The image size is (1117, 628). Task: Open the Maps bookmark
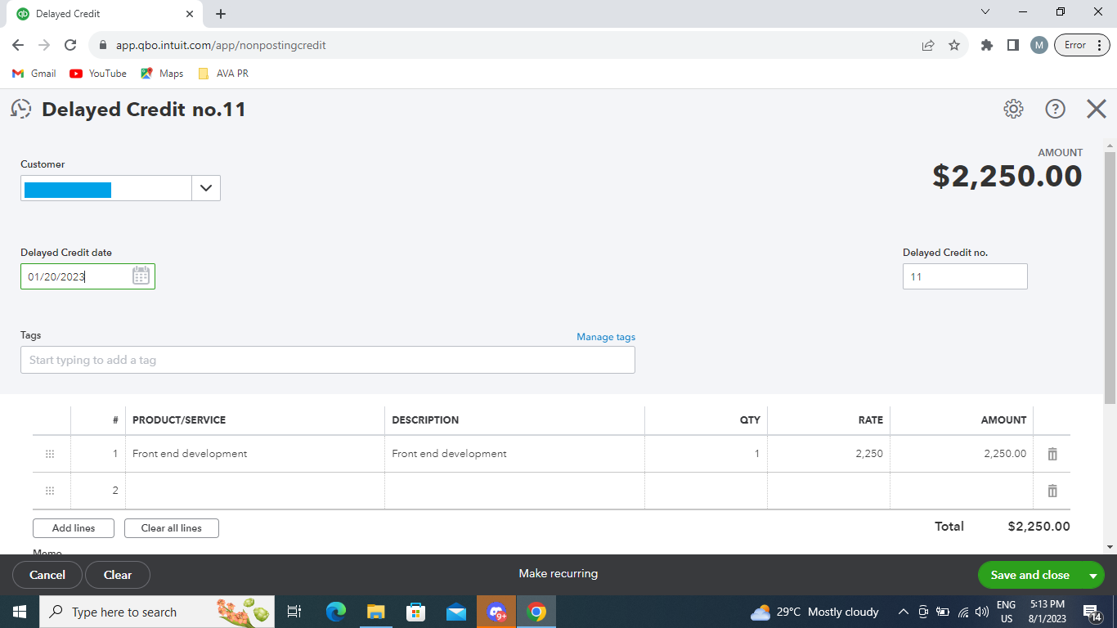tap(162, 74)
